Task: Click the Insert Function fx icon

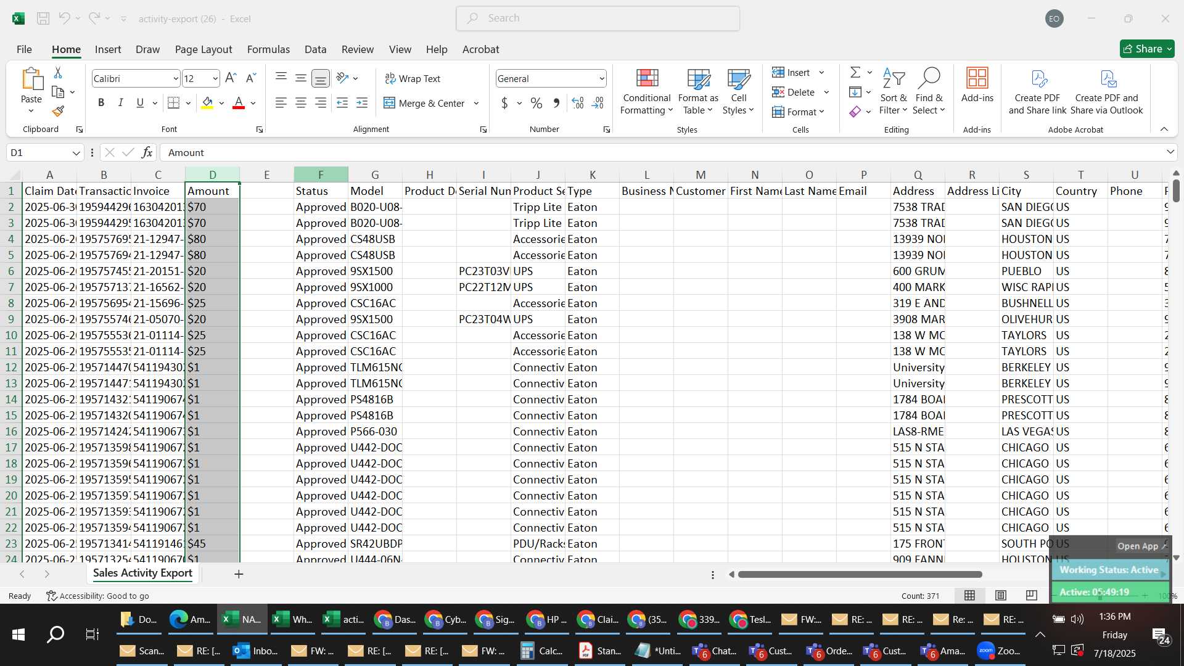Action: pos(147,152)
